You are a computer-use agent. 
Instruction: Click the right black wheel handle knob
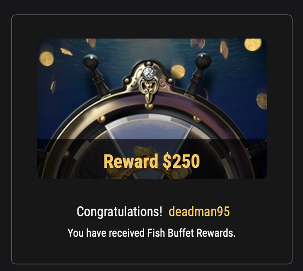tap(203, 60)
